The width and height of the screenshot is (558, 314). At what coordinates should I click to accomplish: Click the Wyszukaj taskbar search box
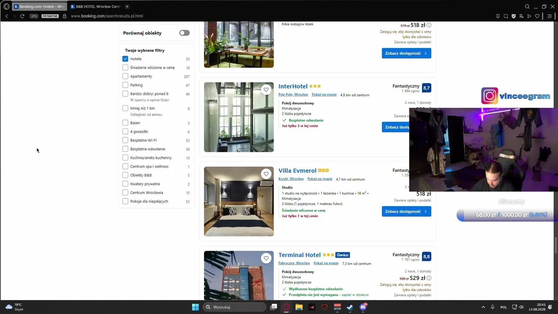coord(235,307)
